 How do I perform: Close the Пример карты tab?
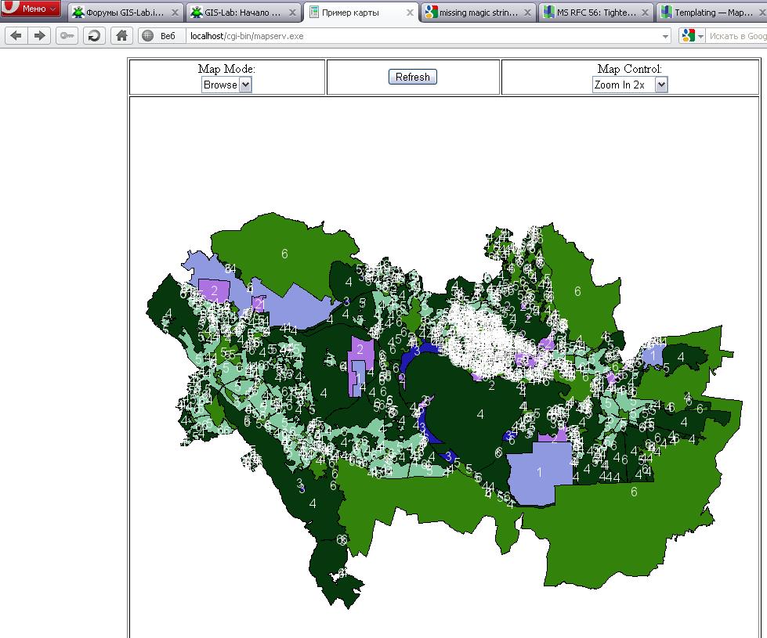410,13
